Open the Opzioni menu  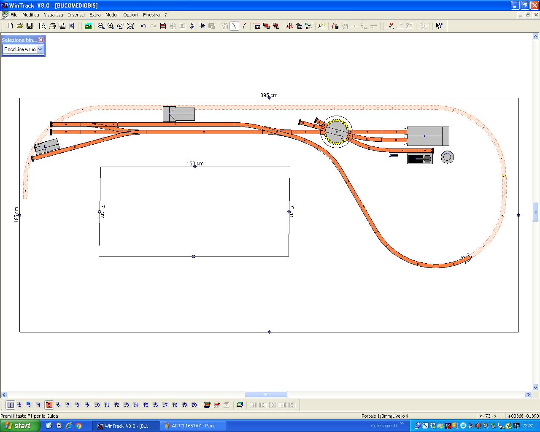(131, 15)
